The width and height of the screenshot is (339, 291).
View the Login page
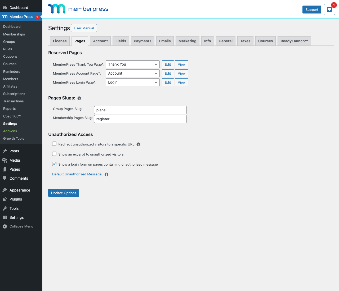tap(182, 82)
